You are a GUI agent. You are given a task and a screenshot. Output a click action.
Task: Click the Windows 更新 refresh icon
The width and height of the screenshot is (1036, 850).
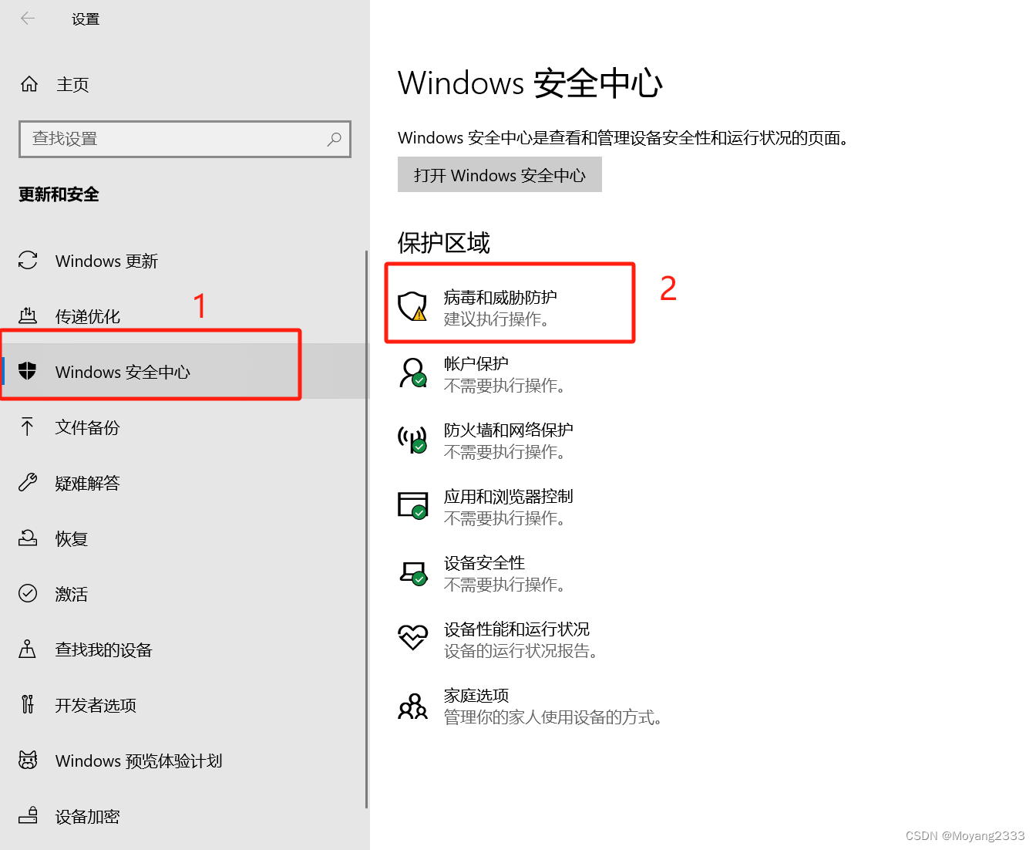point(28,261)
